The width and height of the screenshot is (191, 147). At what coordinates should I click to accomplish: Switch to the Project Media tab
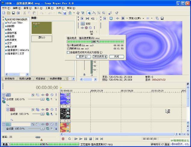click(40, 78)
